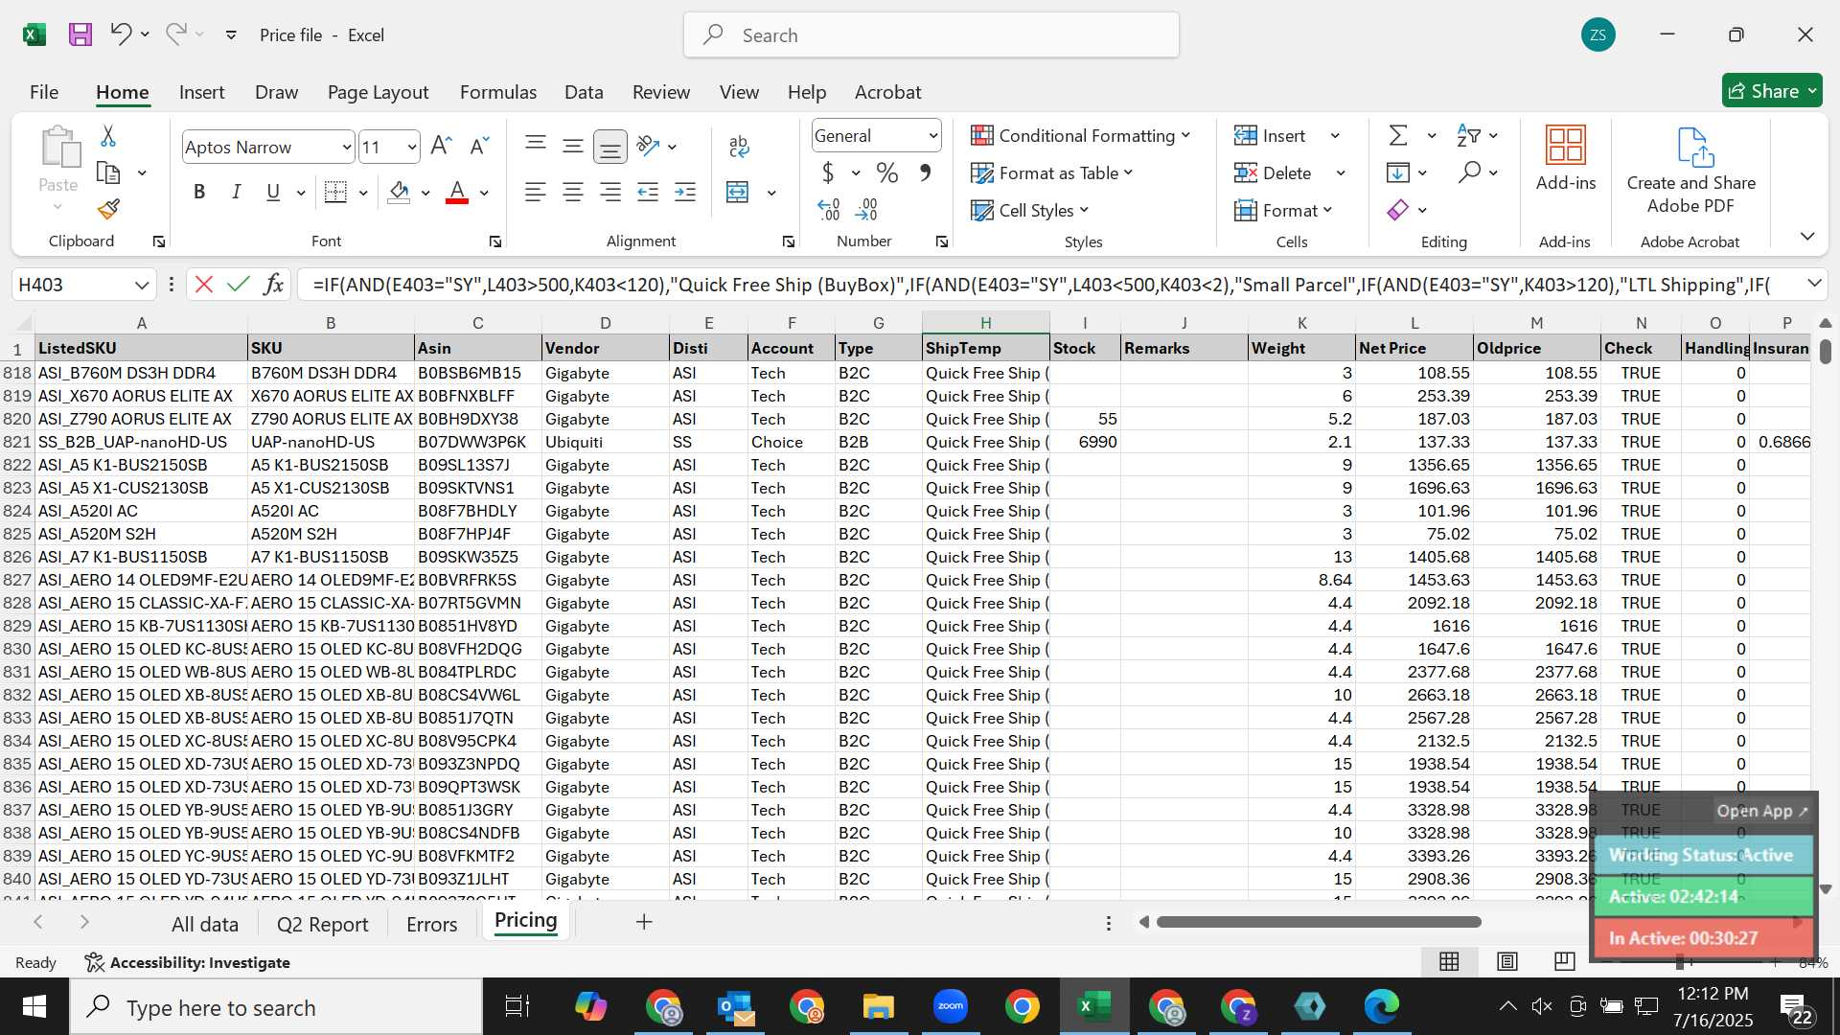Decrease font size with the smaller A icon
This screenshot has height=1035, width=1840.
479,147
